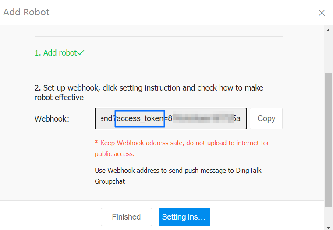Copy the Webhook address
The image size is (333, 230).
(266, 118)
